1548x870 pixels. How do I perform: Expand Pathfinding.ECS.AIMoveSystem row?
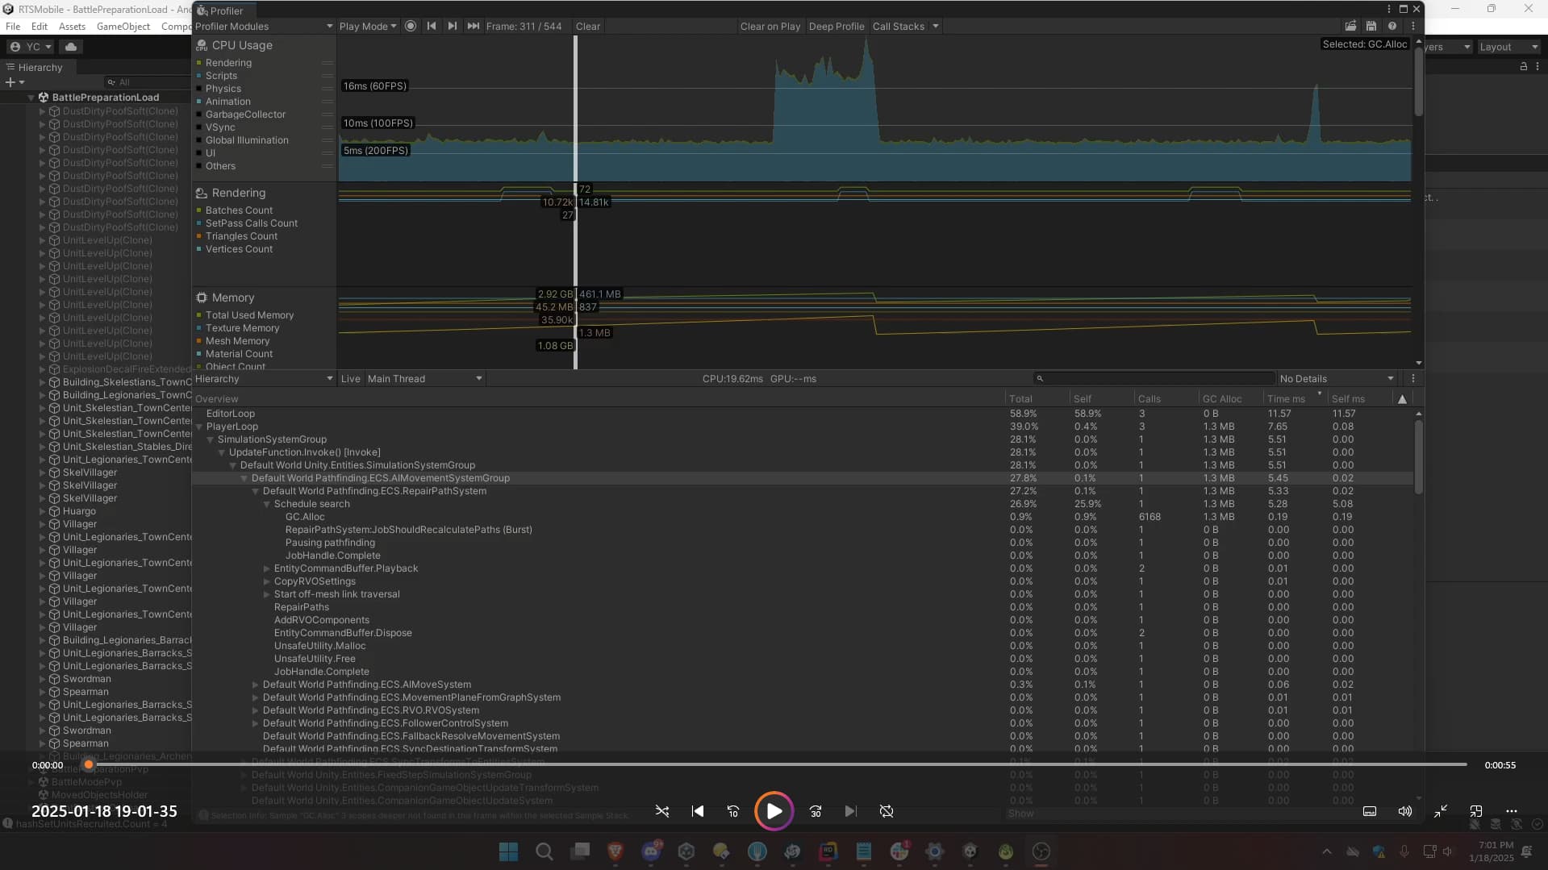tap(255, 685)
